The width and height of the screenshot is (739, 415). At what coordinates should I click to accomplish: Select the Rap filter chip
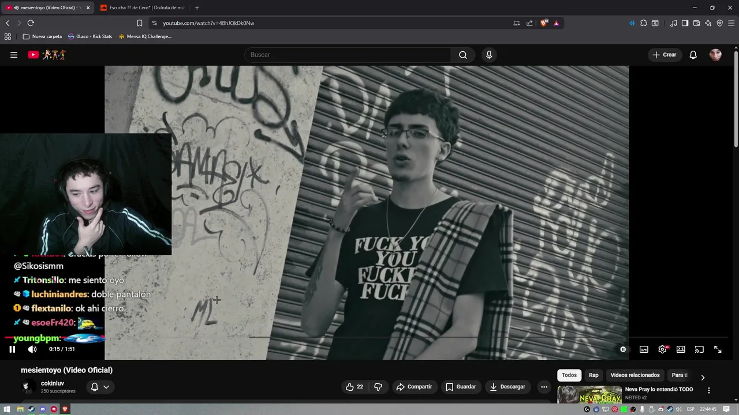coord(594,375)
